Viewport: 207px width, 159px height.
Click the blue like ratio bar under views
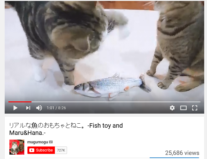point(174,158)
